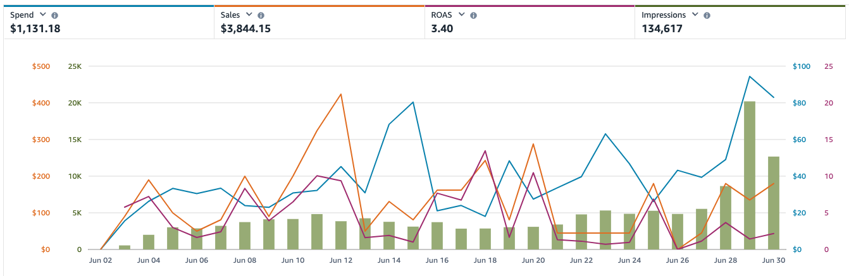Screen dimensions: 849x276
Task: Click the orange Sales line peak on Jun 12
Action: (x=341, y=94)
